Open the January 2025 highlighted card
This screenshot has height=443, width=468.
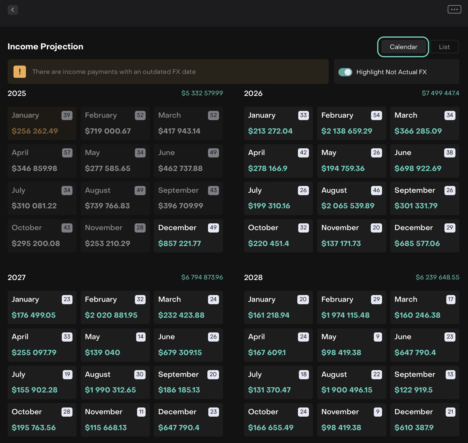42,123
